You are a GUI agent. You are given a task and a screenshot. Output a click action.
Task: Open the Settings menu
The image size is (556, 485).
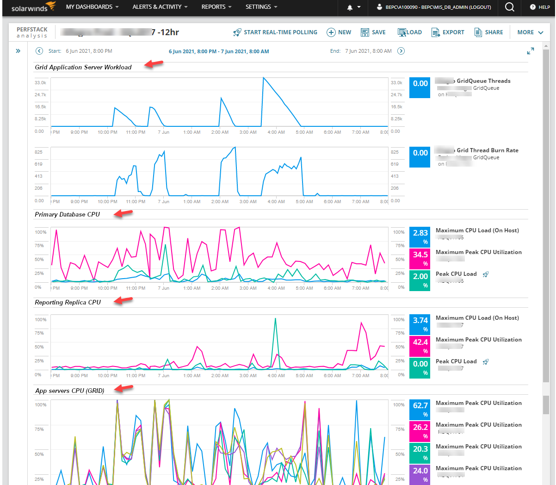click(x=261, y=7)
